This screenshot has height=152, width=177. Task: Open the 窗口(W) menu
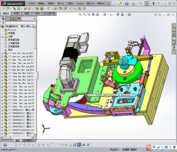91,4
